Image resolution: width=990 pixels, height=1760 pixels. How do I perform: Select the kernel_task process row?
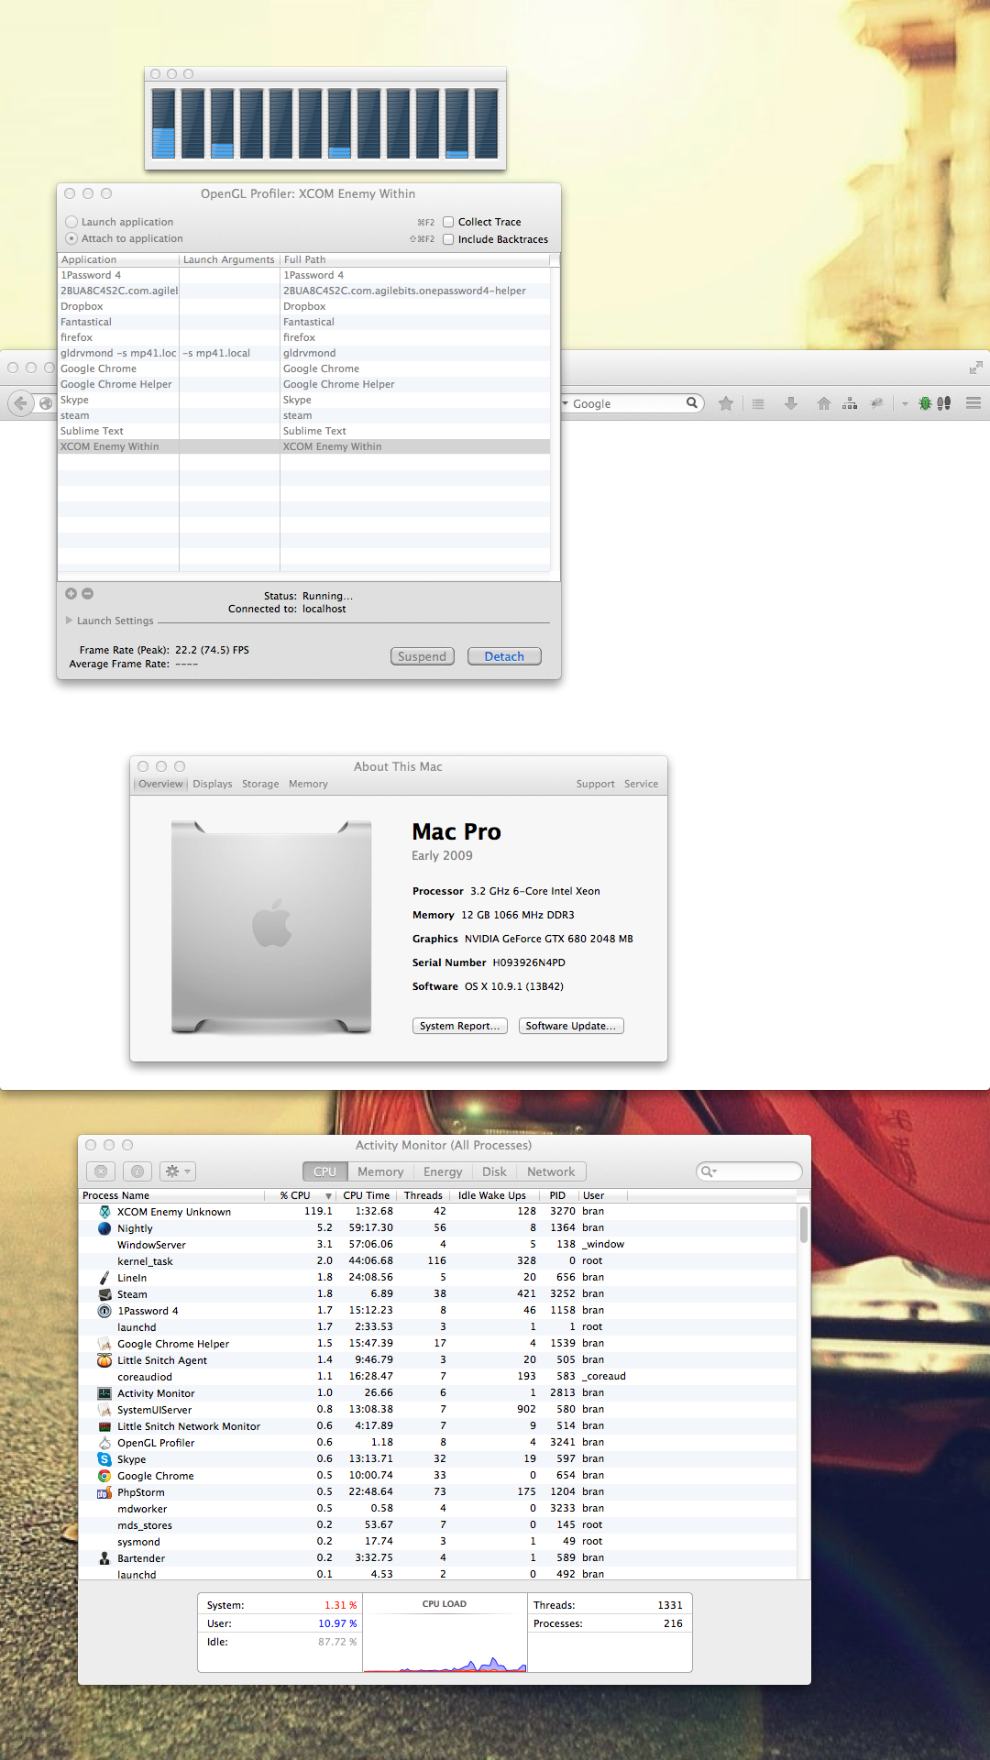(x=437, y=1261)
